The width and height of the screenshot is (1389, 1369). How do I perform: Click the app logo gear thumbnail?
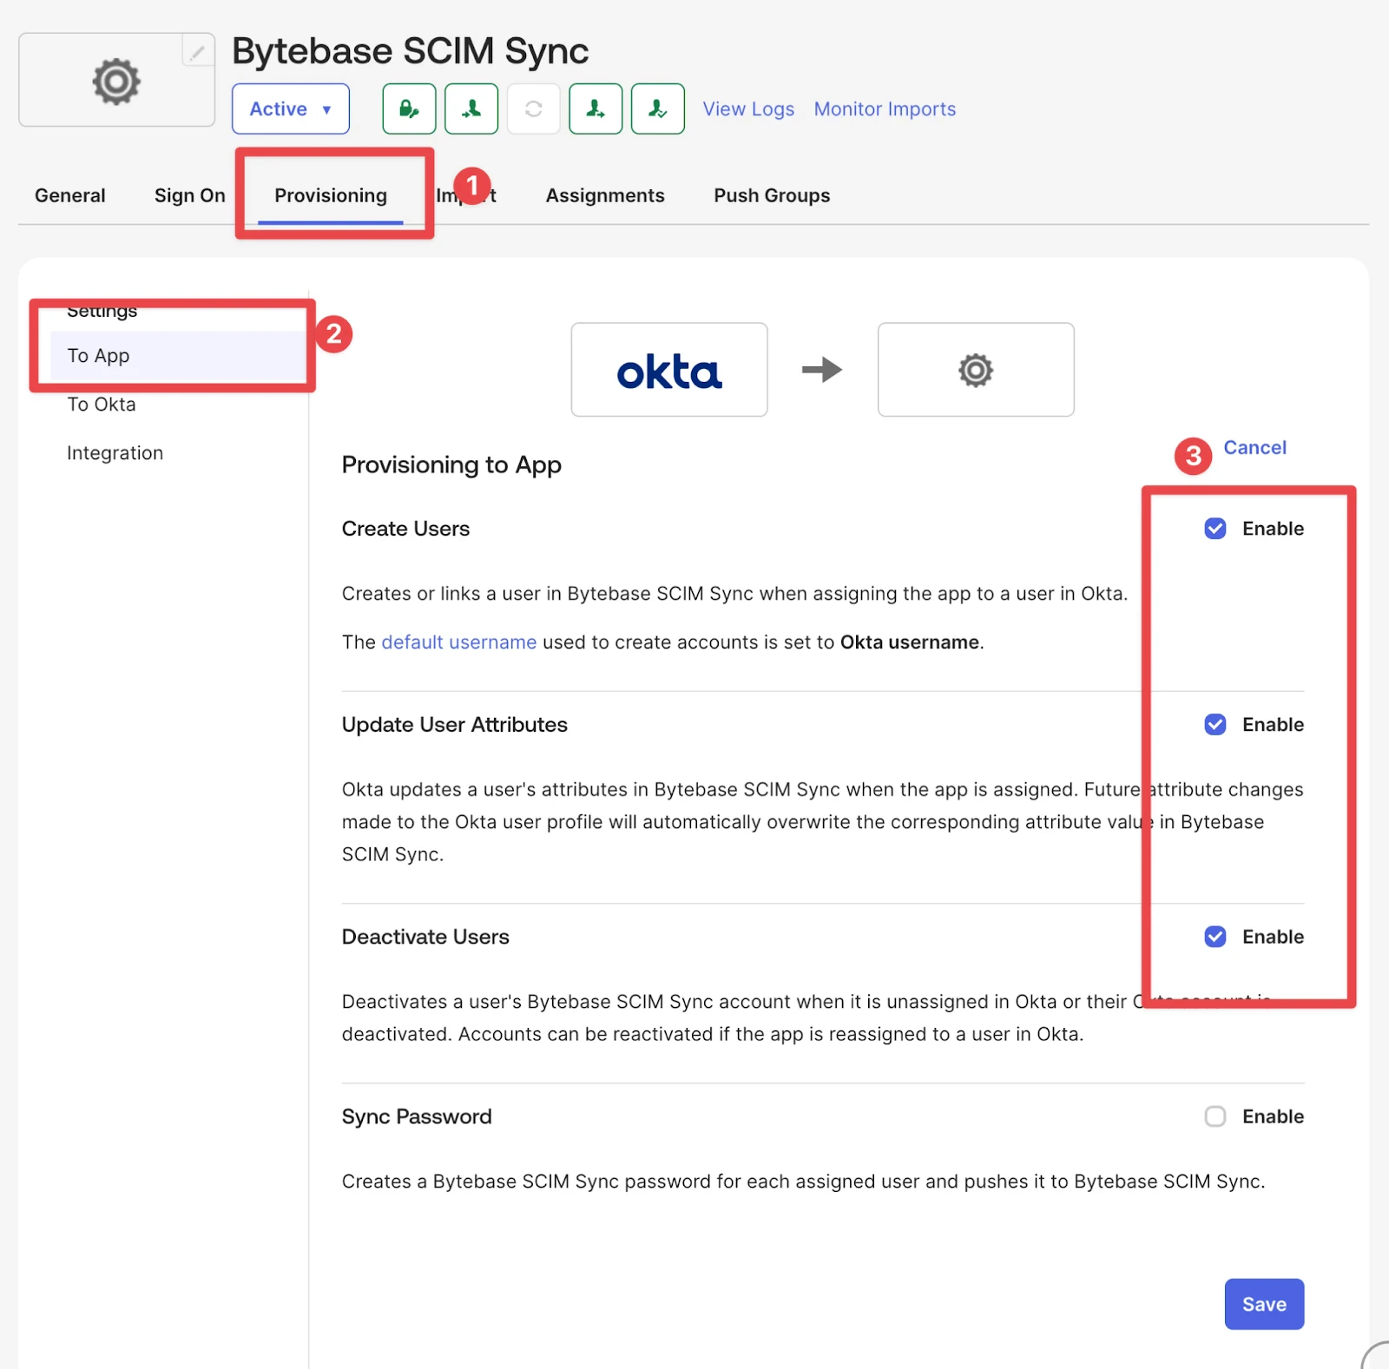116,81
